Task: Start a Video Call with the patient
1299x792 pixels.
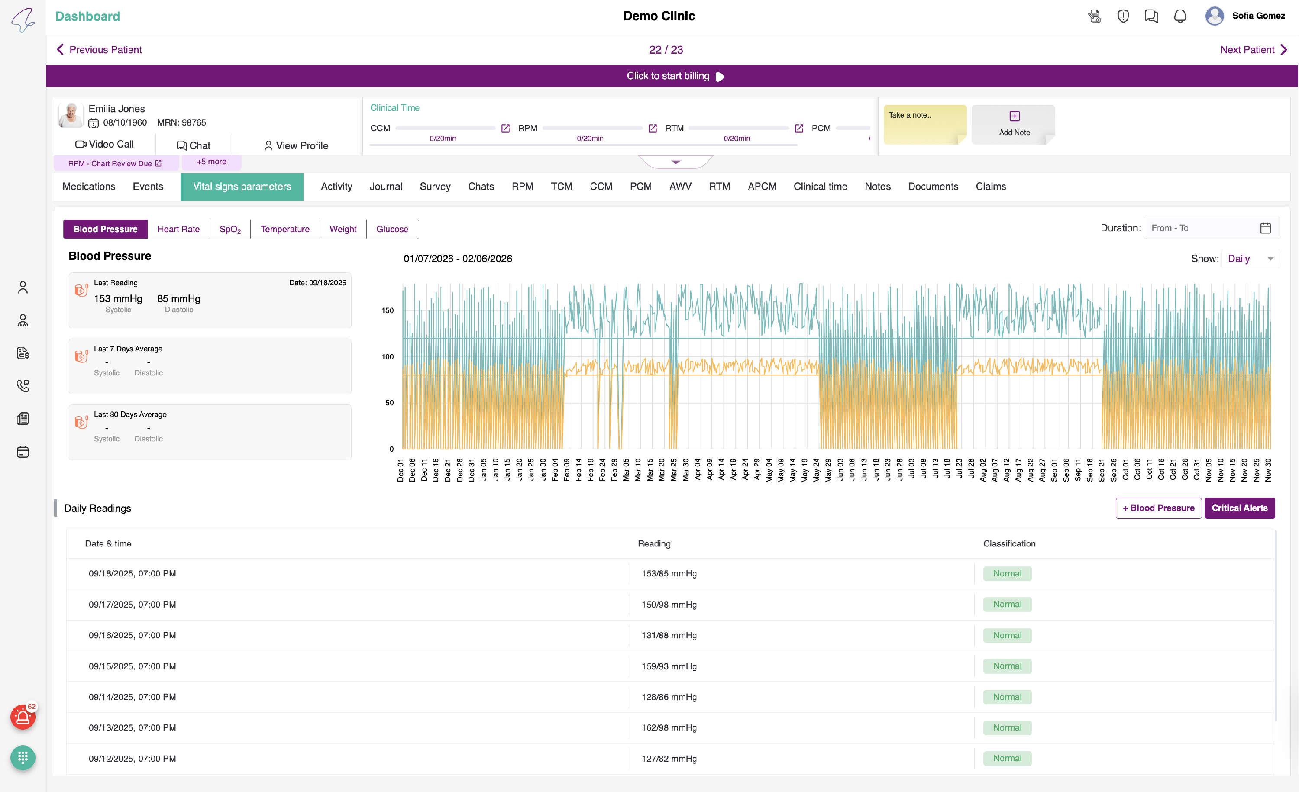Action: (104, 144)
